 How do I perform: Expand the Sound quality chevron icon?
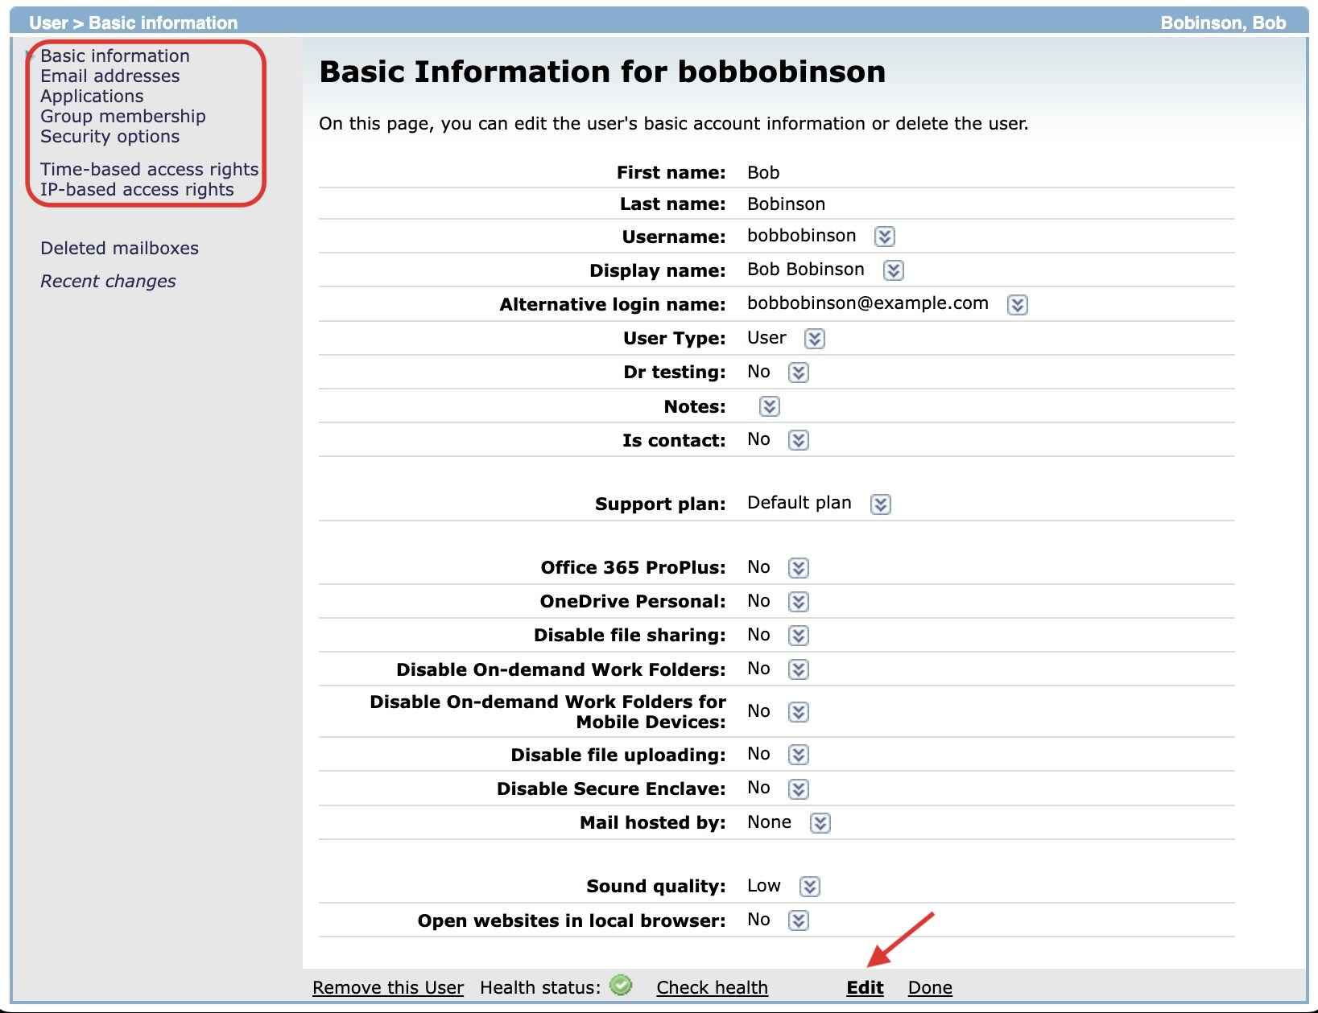[x=809, y=887]
